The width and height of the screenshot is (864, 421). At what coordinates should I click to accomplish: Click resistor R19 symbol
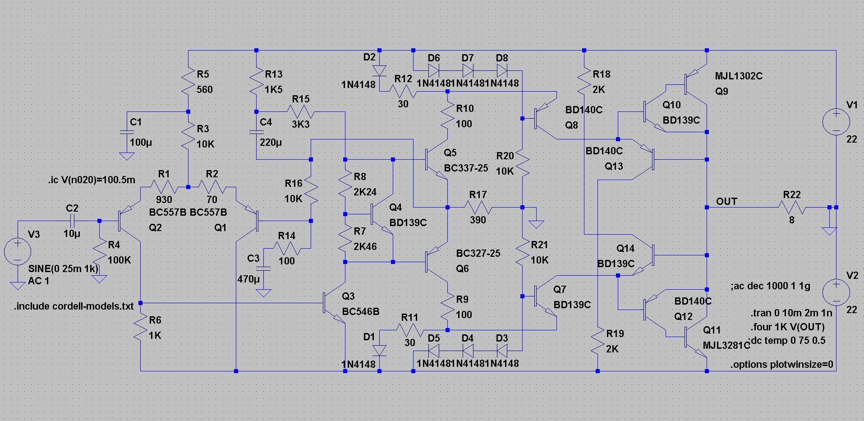[597, 341]
